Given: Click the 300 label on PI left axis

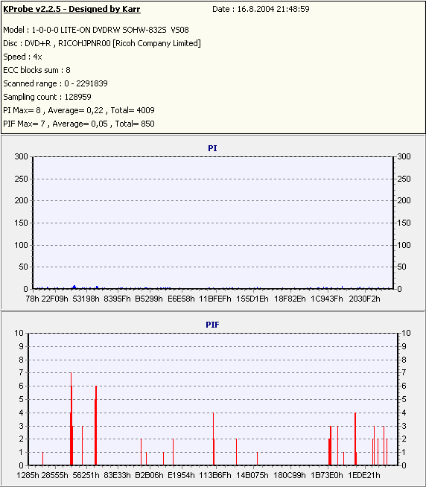Looking at the screenshot, I should (21, 156).
